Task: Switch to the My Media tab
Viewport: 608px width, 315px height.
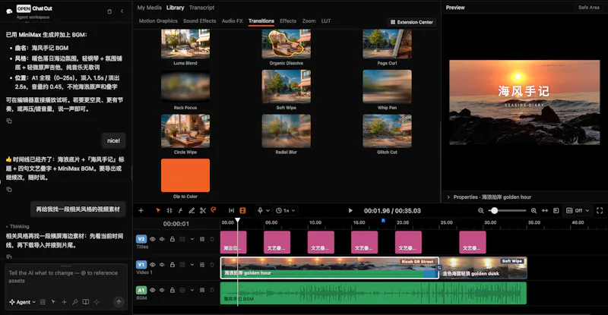Action: pos(149,8)
